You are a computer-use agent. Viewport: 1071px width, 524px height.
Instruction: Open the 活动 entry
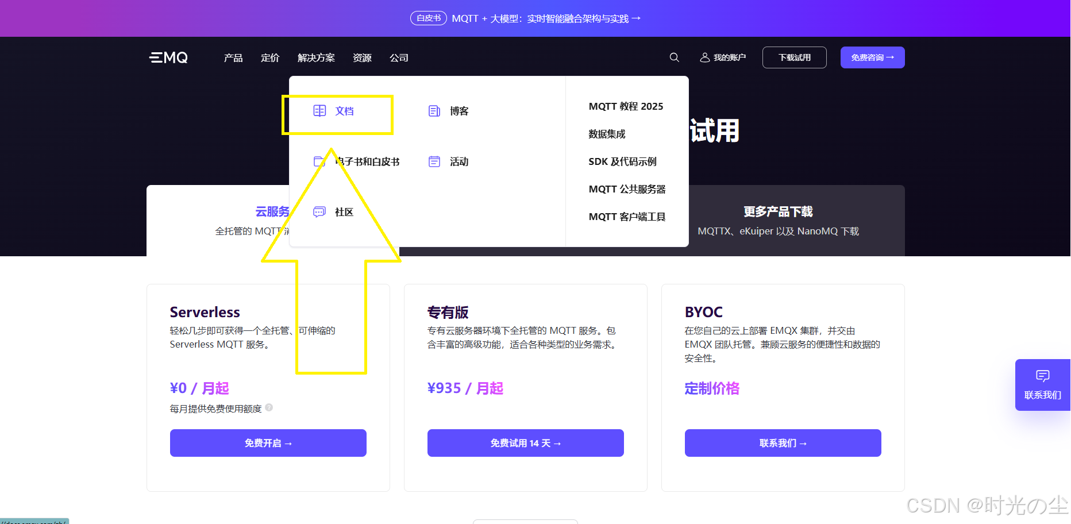tap(459, 161)
